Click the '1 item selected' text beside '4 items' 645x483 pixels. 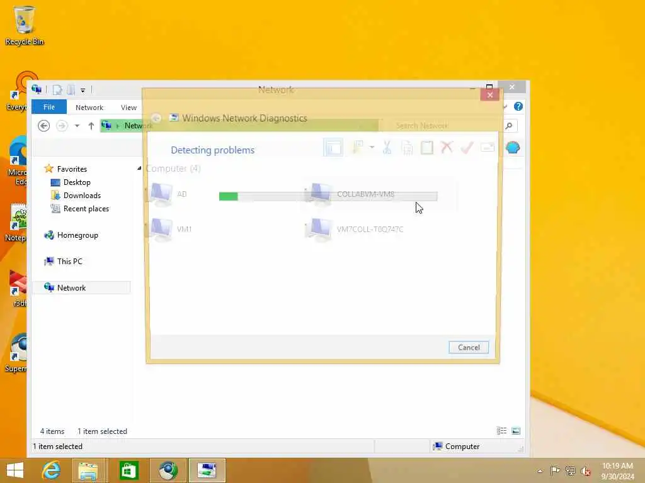click(x=102, y=431)
